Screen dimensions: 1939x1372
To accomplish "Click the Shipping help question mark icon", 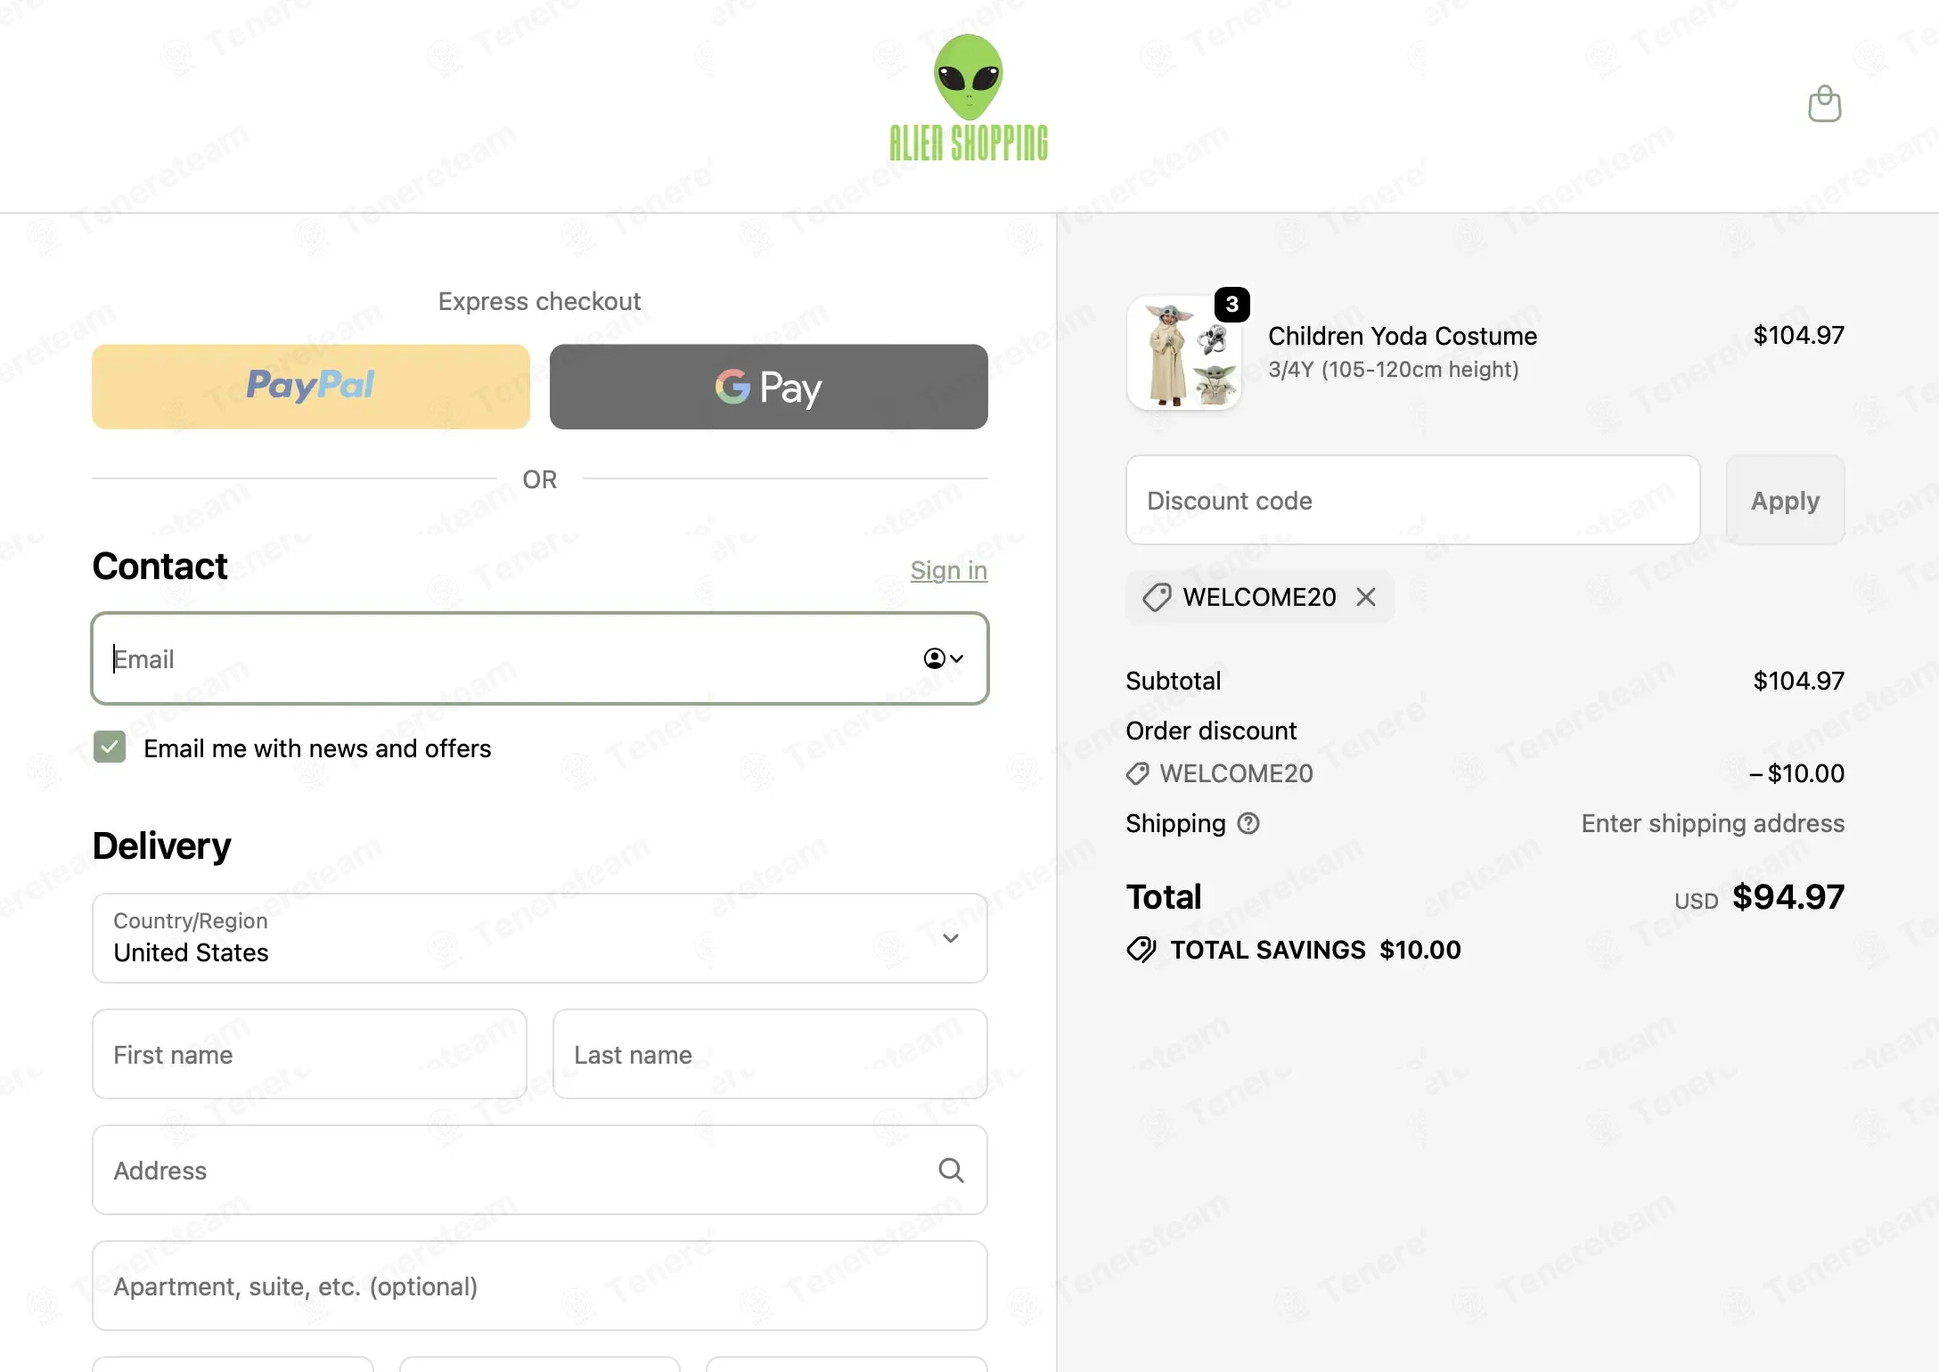I will pos(1248,823).
